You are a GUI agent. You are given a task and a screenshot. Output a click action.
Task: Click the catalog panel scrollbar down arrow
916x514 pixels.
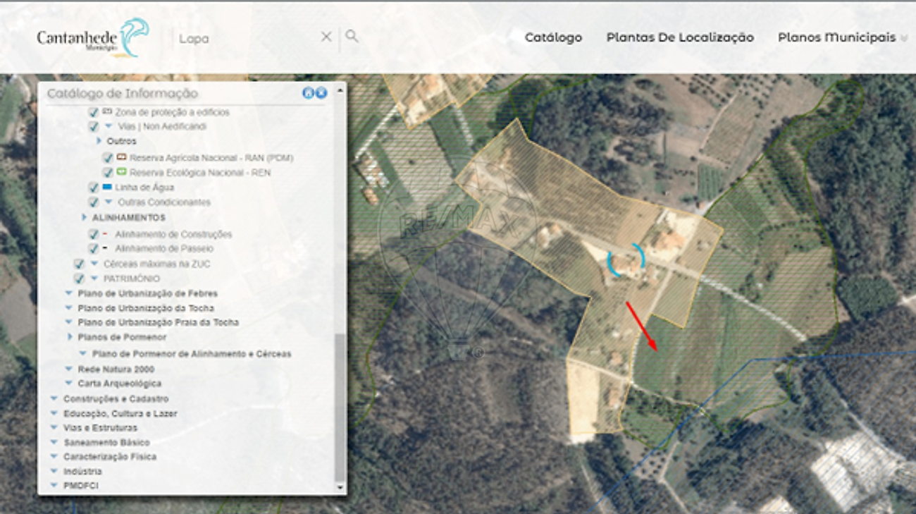(x=340, y=487)
